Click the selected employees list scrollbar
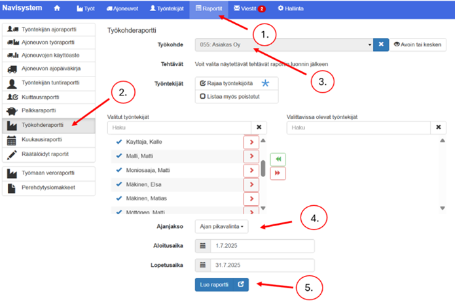 (x=263, y=168)
